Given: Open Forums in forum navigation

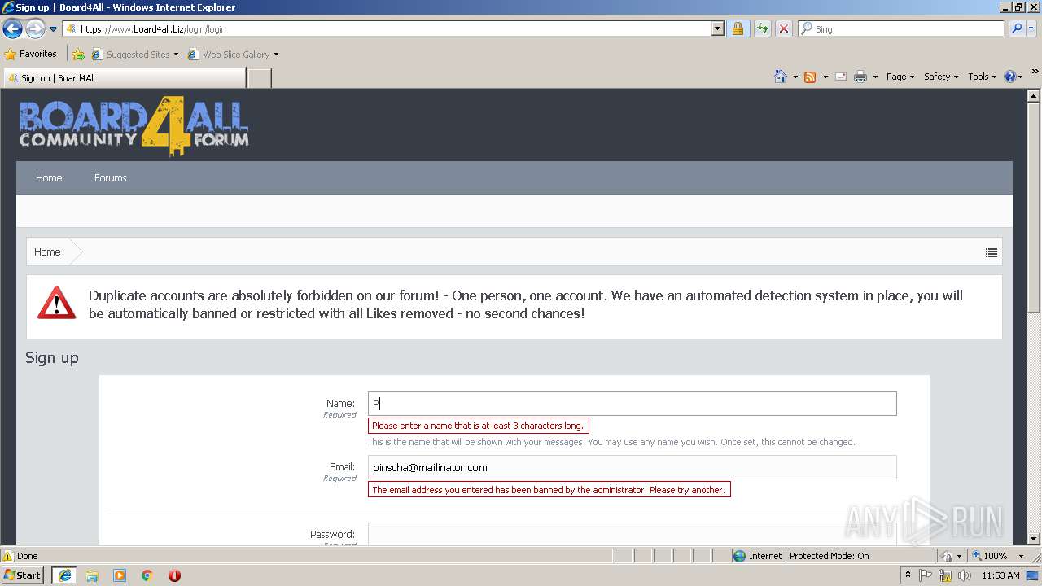Looking at the screenshot, I should (x=111, y=177).
